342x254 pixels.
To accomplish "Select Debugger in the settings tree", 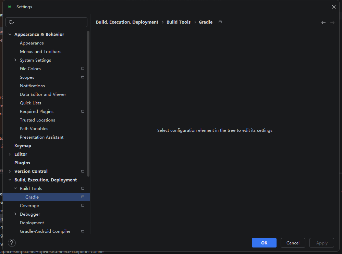I will click(x=30, y=214).
